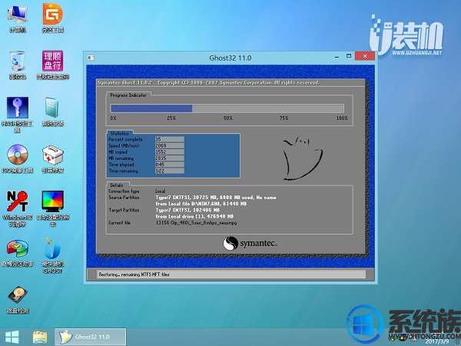Select the Ghost32 11.0 taskbar button
This screenshot has height=346, width=461.
(85, 336)
